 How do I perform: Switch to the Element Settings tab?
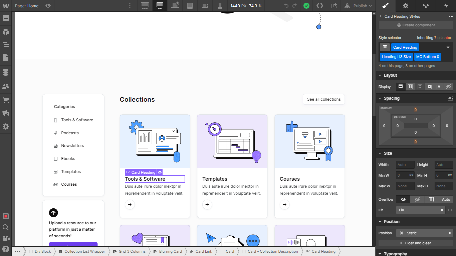click(x=405, y=6)
